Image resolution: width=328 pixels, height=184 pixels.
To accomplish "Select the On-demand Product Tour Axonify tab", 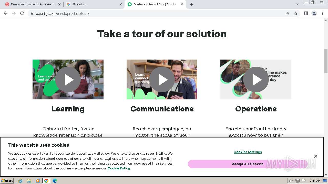I will coord(155,4).
